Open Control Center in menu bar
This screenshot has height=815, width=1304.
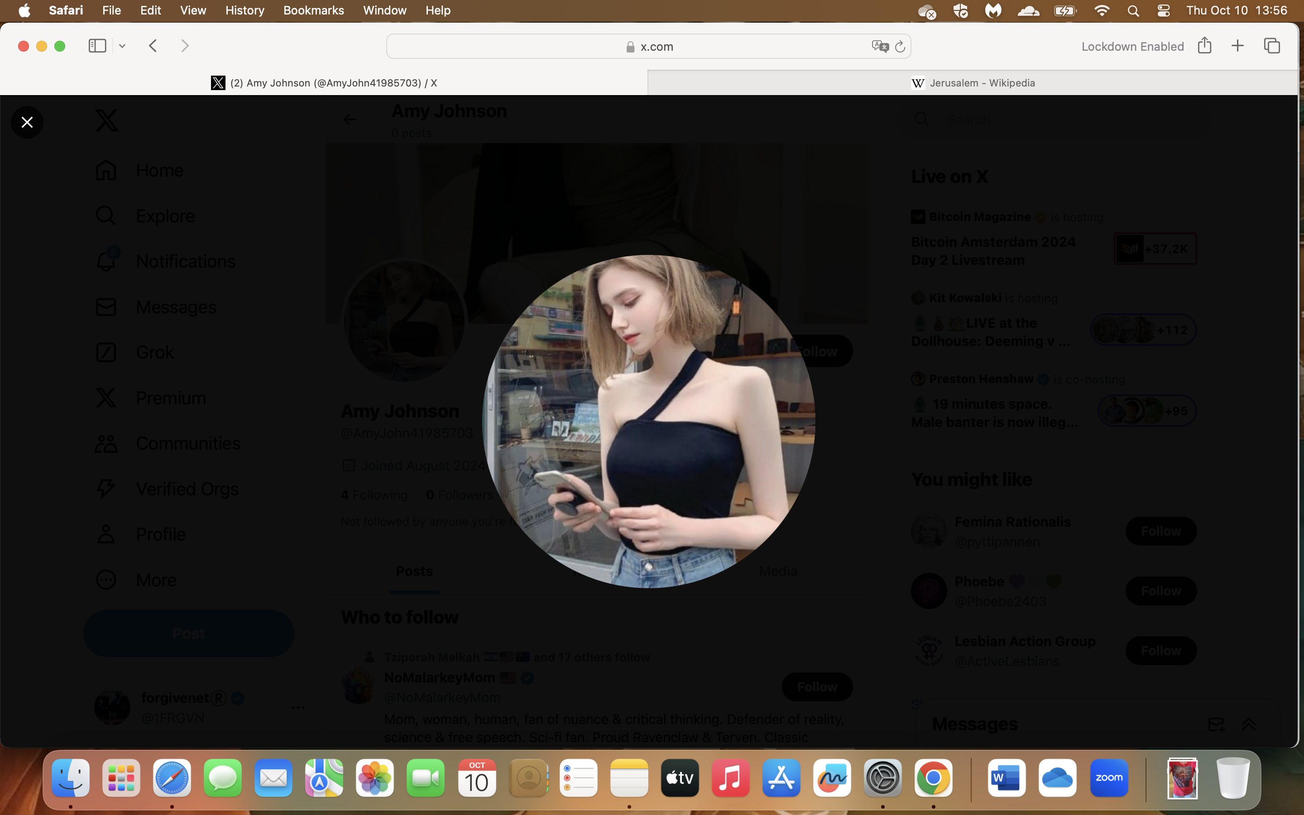[1163, 10]
